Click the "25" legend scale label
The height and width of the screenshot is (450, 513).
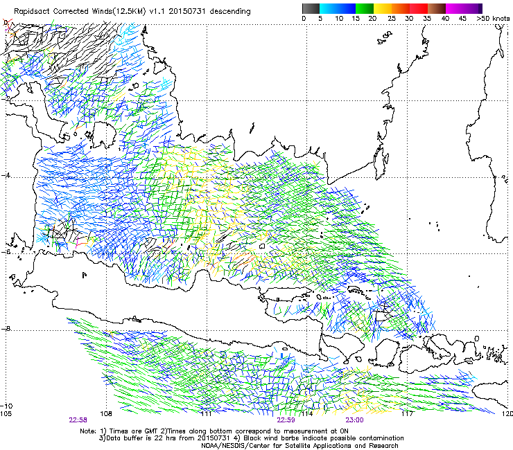coord(391,19)
